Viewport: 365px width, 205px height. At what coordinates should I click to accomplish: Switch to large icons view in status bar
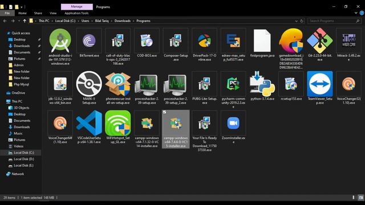[x=360, y=198]
